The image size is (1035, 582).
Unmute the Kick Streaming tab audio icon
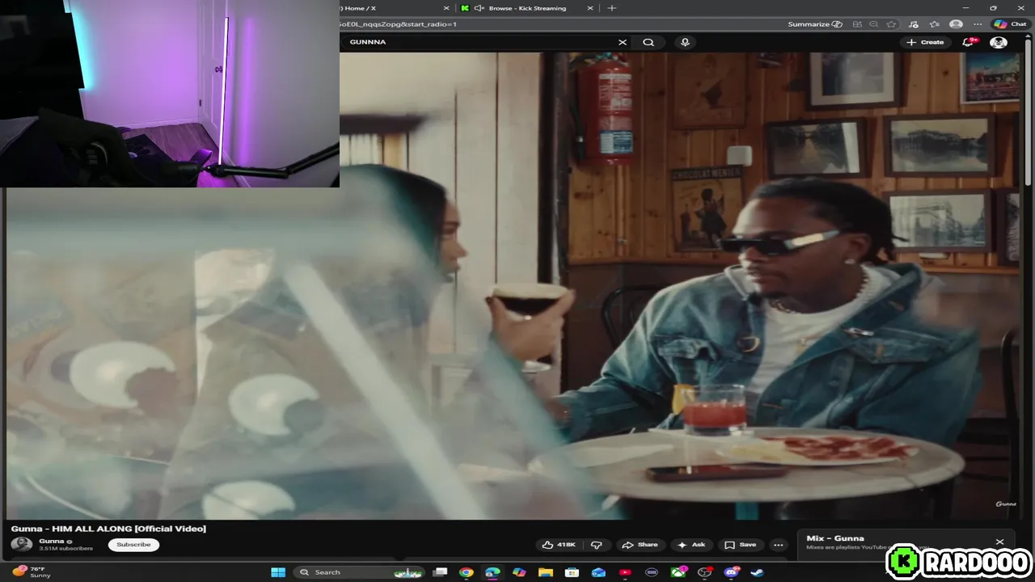[479, 8]
